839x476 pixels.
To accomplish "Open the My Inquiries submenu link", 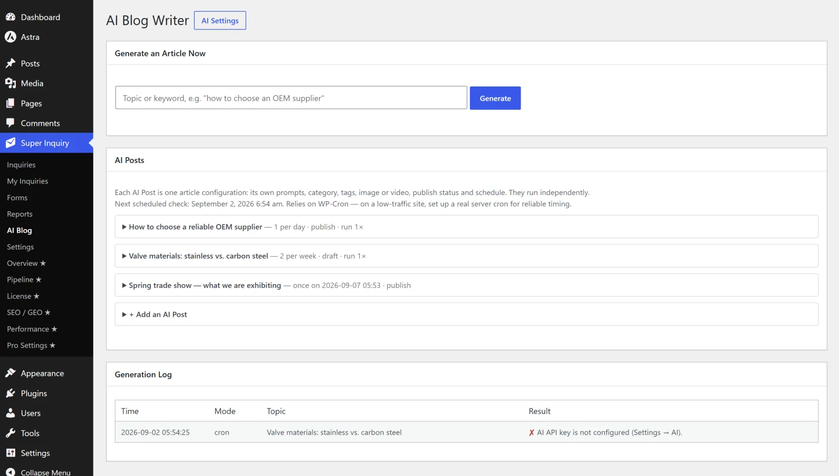I will click(28, 181).
